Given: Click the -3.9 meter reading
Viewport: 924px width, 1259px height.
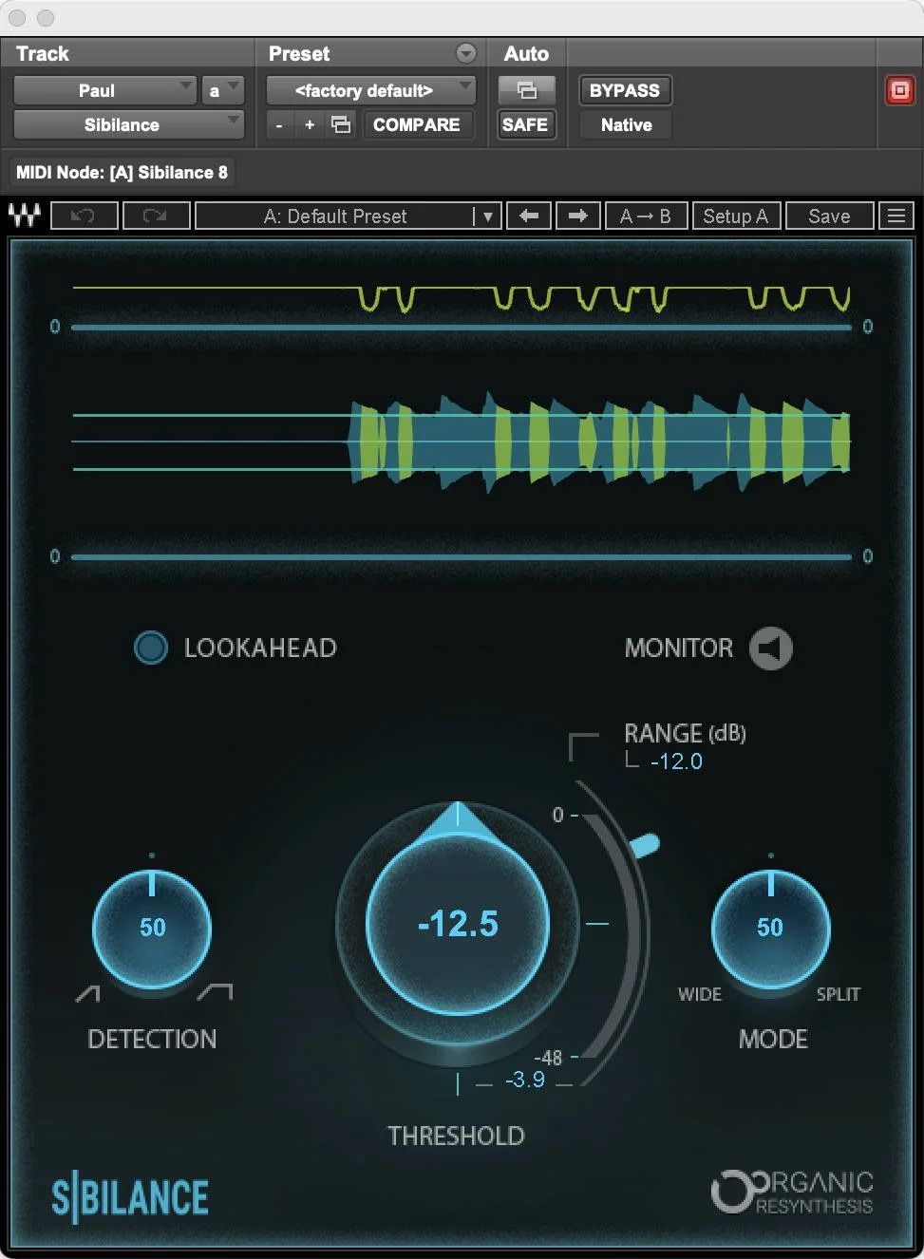Looking at the screenshot, I should (x=525, y=1080).
